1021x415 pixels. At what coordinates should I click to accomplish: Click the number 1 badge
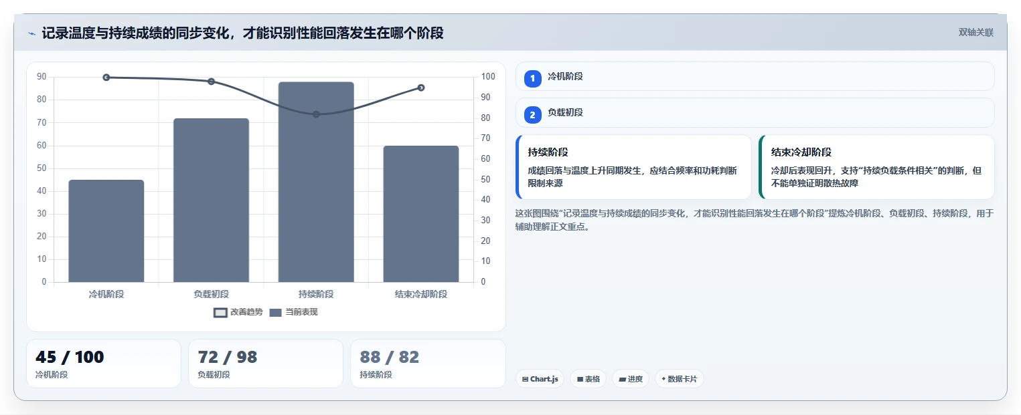pyautogui.click(x=532, y=79)
